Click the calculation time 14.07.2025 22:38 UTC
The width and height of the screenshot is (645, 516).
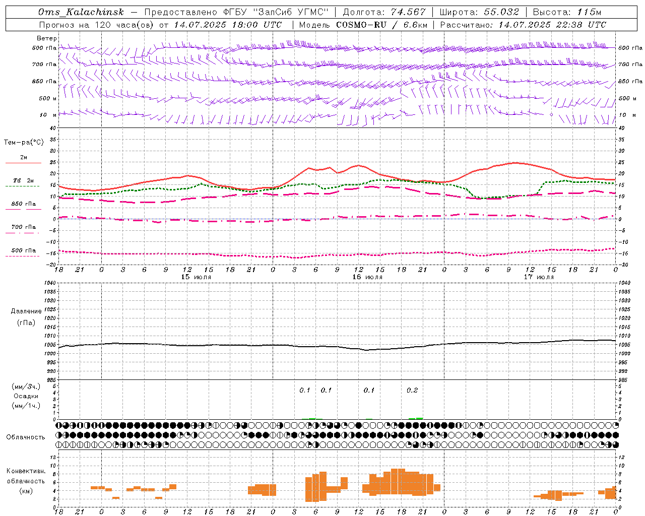click(x=552, y=25)
